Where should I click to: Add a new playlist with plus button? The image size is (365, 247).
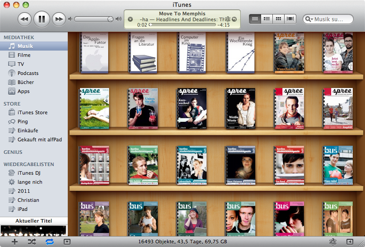click(14, 242)
